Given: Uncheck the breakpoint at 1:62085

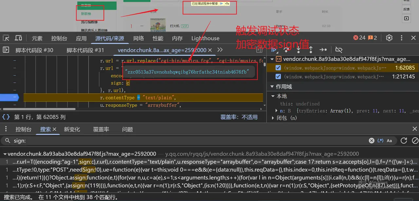Looking at the screenshot, I should pos(278,68).
